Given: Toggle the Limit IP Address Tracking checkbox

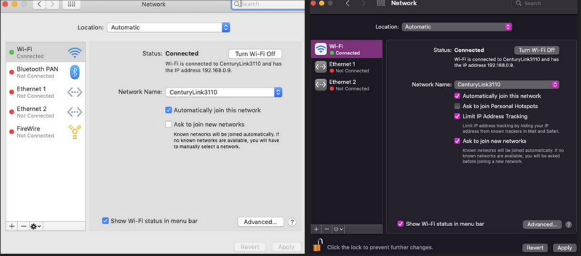Looking at the screenshot, I should [x=457, y=116].
